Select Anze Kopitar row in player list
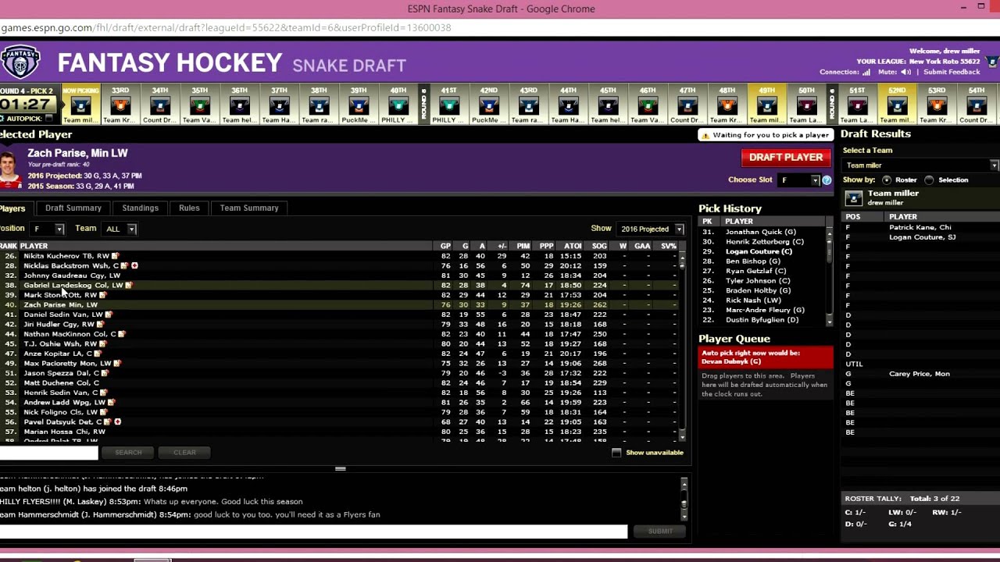 pyautogui.click(x=340, y=354)
